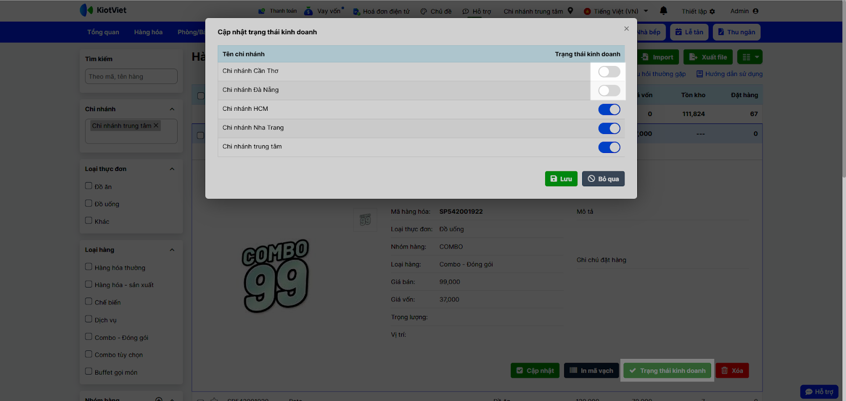Screen dimensions: 846x401
Task: Click the Trạng thái kinh doanh button
Action: [x=667, y=370]
